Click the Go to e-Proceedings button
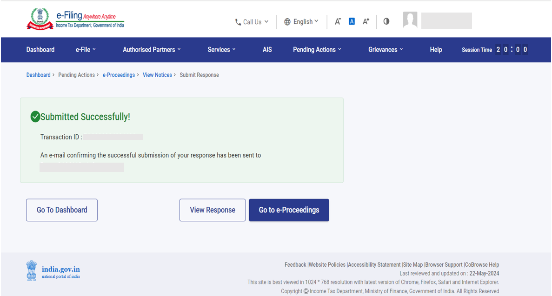 coord(289,210)
